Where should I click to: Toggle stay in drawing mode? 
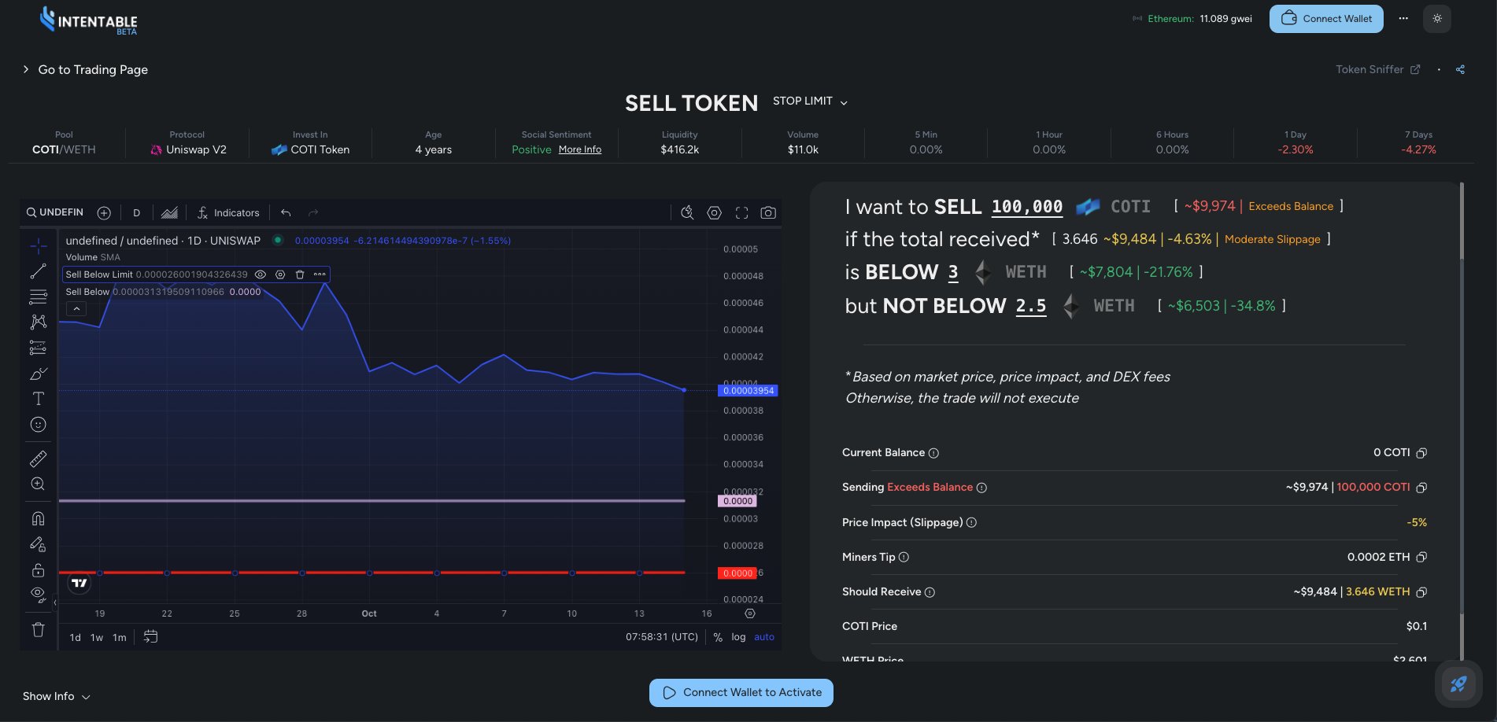38,543
